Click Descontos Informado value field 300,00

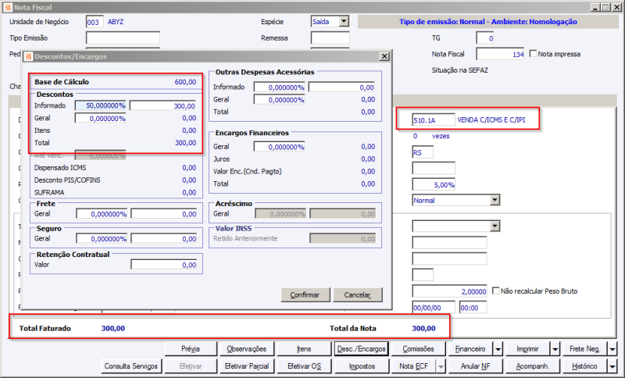coord(163,105)
